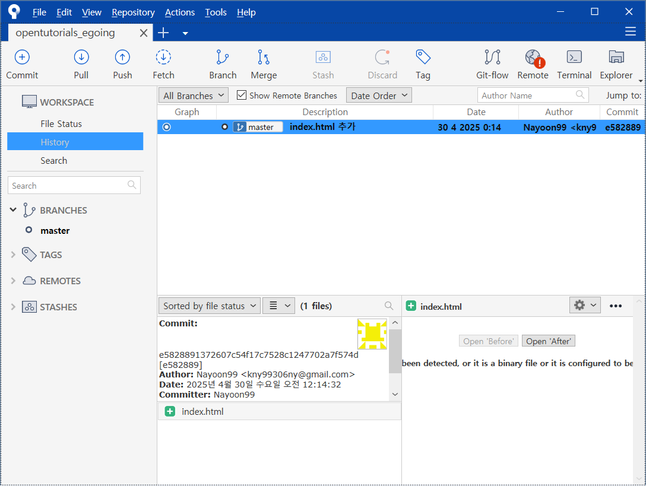Open the hamburger menu in tab bar
This screenshot has height=486, width=646.
631,31
